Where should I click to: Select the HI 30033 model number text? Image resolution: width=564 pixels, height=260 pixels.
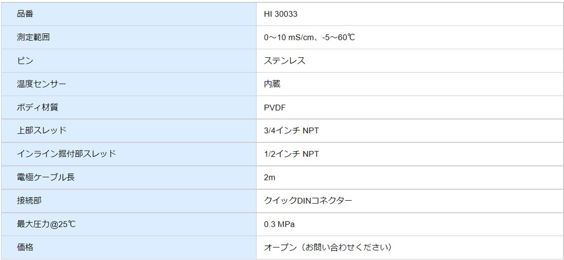(281, 14)
